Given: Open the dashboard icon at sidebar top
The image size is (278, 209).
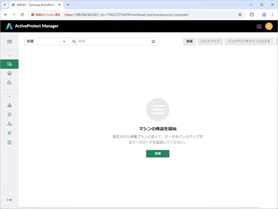Looking at the screenshot, I should click(9, 42).
